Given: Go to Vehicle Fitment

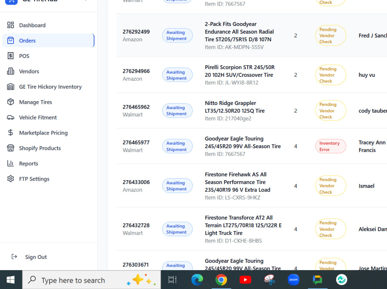Looking at the screenshot, I should (x=38, y=117).
